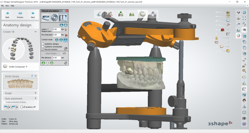Click the restricted hand icon beside Protrusion

click(x=66, y=35)
